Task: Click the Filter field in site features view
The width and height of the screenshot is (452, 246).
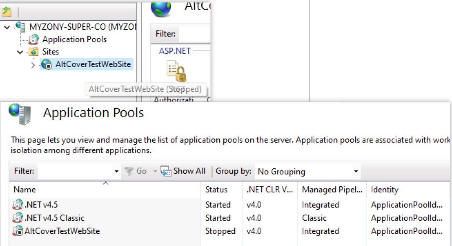Action: click(195, 34)
